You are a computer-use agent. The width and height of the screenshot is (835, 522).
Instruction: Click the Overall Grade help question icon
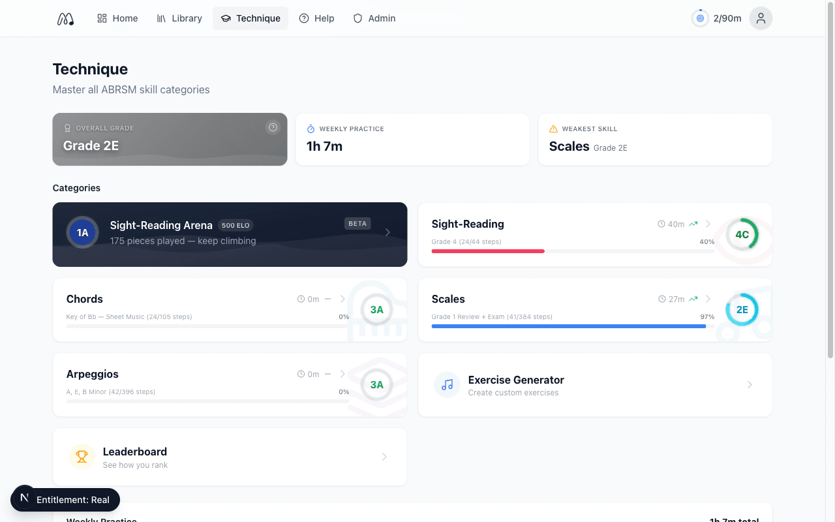(x=273, y=127)
